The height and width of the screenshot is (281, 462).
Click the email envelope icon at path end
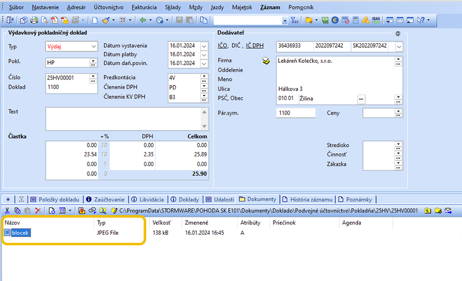(448, 211)
